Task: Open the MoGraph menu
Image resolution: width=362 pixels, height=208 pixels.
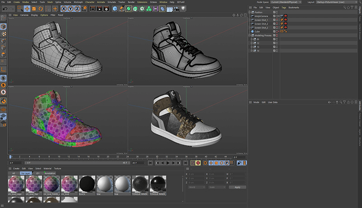Action: tap(78, 2)
